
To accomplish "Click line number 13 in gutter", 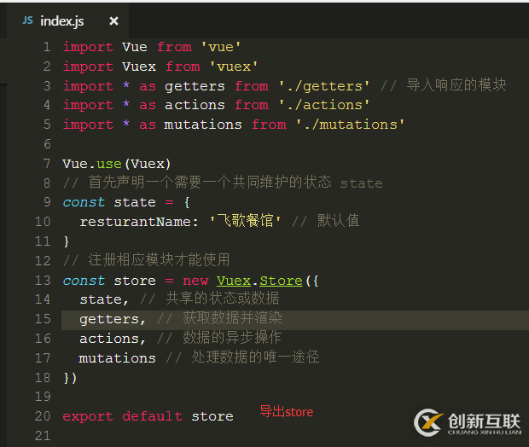I will pos(43,281).
